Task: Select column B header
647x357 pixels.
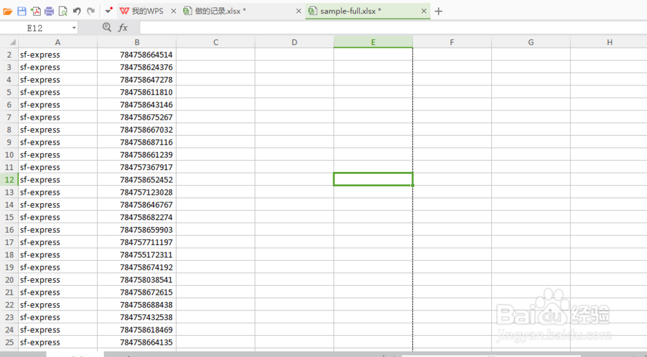Action: point(137,42)
